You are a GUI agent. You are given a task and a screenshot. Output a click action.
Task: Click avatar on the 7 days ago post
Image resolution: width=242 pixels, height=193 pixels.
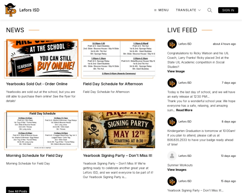tap(172, 83)
